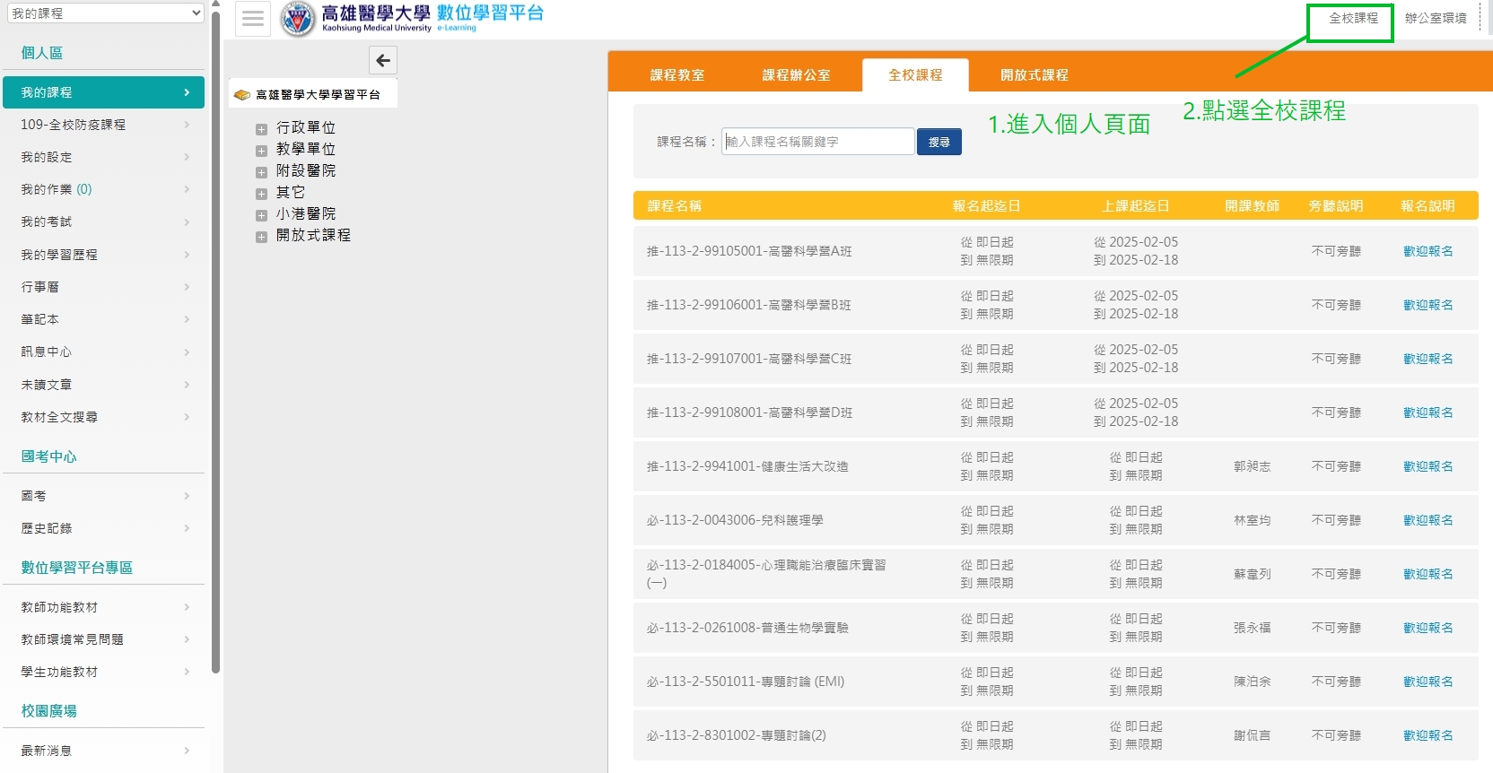The image size is (1493, 773).
Task: Click the 搜尋 search button
Action: (x=939, y=142)
